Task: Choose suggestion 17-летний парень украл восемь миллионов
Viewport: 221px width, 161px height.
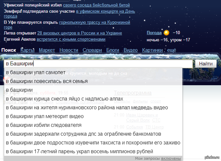Action: click(93, 152)
